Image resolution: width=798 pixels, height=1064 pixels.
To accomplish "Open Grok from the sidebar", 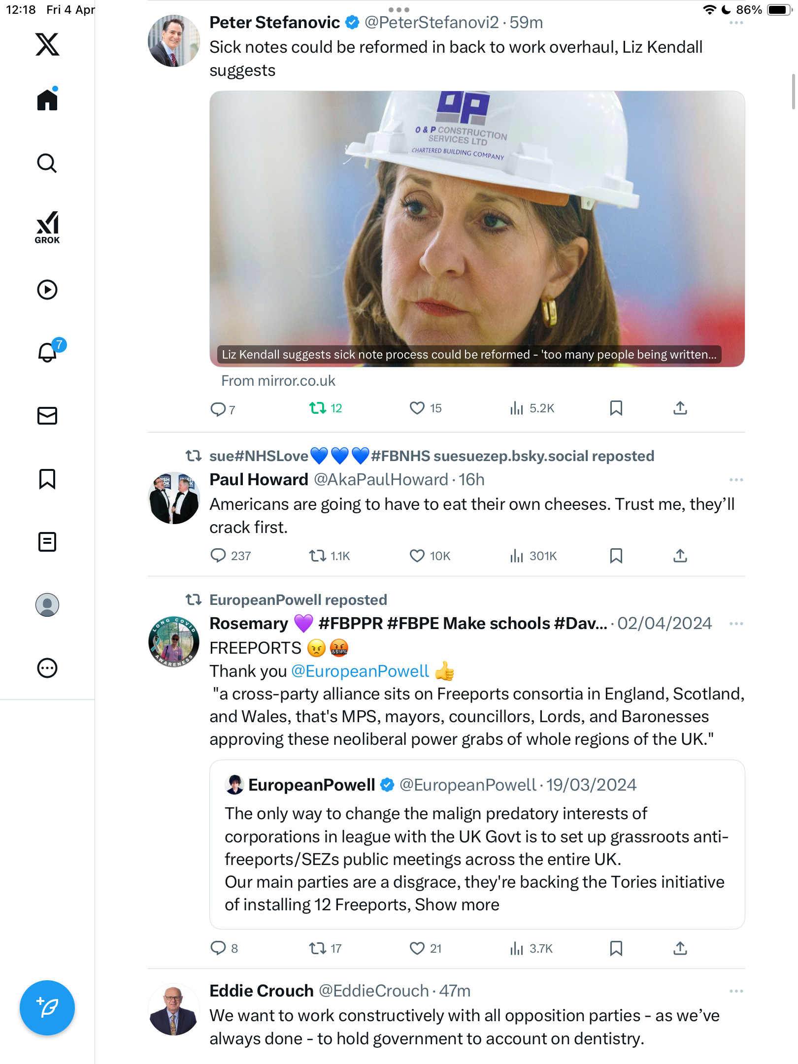I will pos(47,228).
